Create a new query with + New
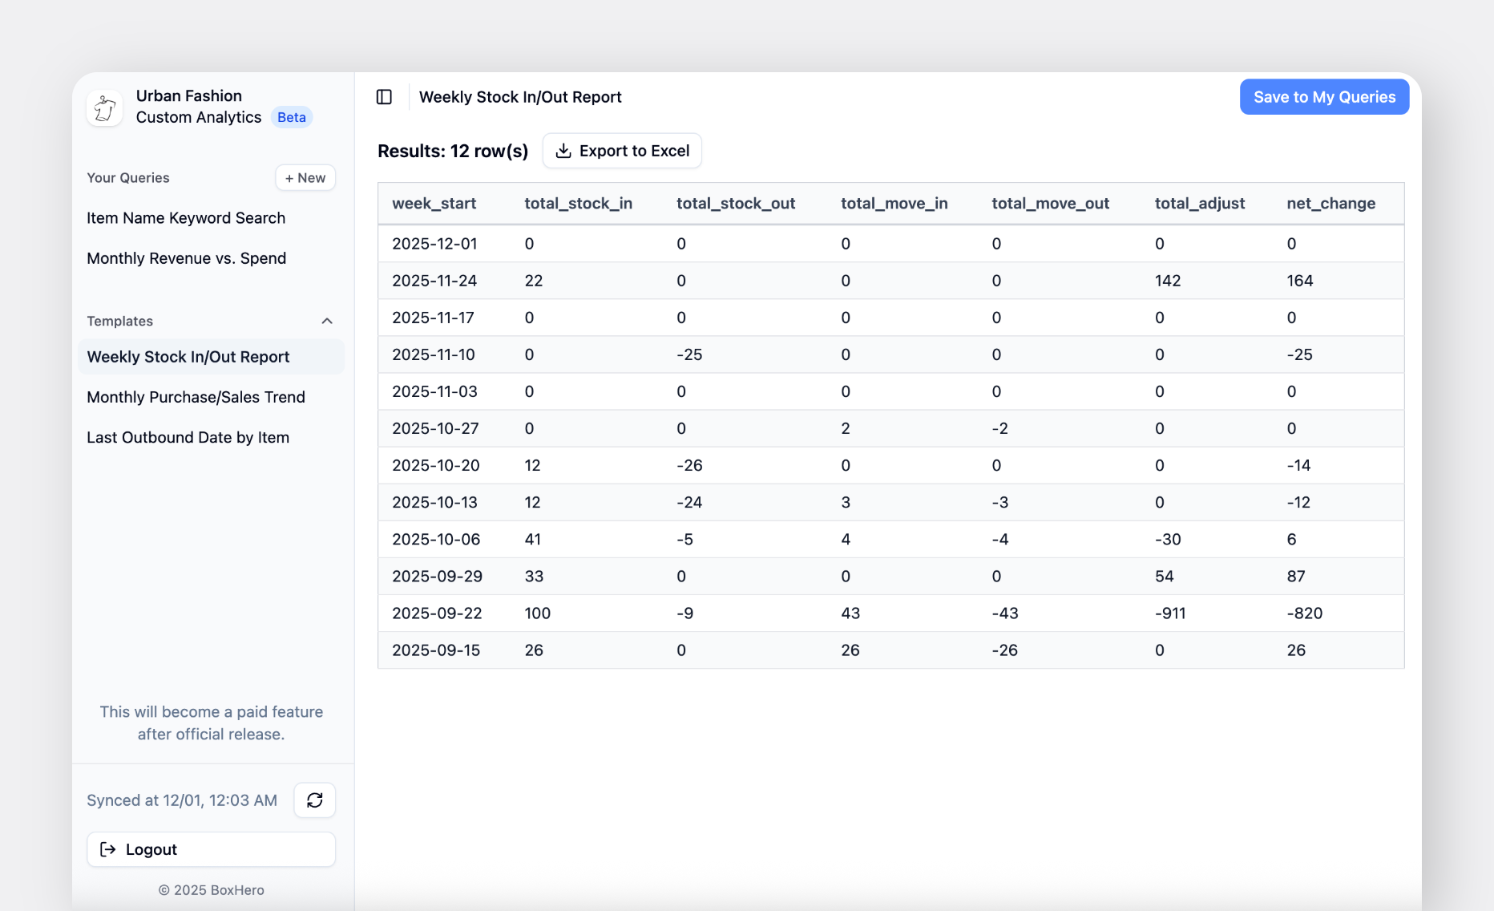This screenshot has width=1494, height=911. tap(305, 178)
